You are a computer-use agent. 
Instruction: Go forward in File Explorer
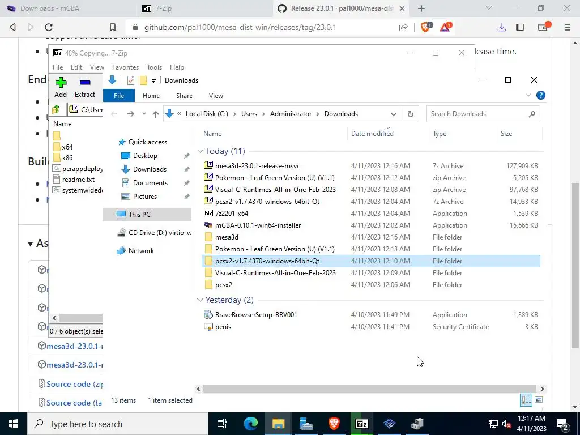pyautogui.click(x=131, y=114)
